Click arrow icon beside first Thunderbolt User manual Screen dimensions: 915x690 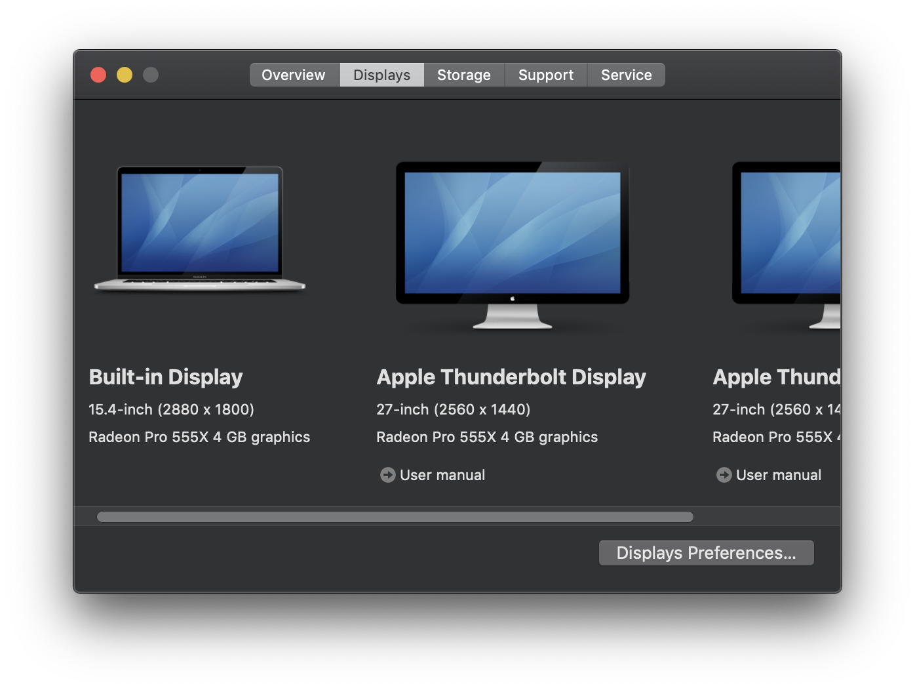(x=388, y=475)
